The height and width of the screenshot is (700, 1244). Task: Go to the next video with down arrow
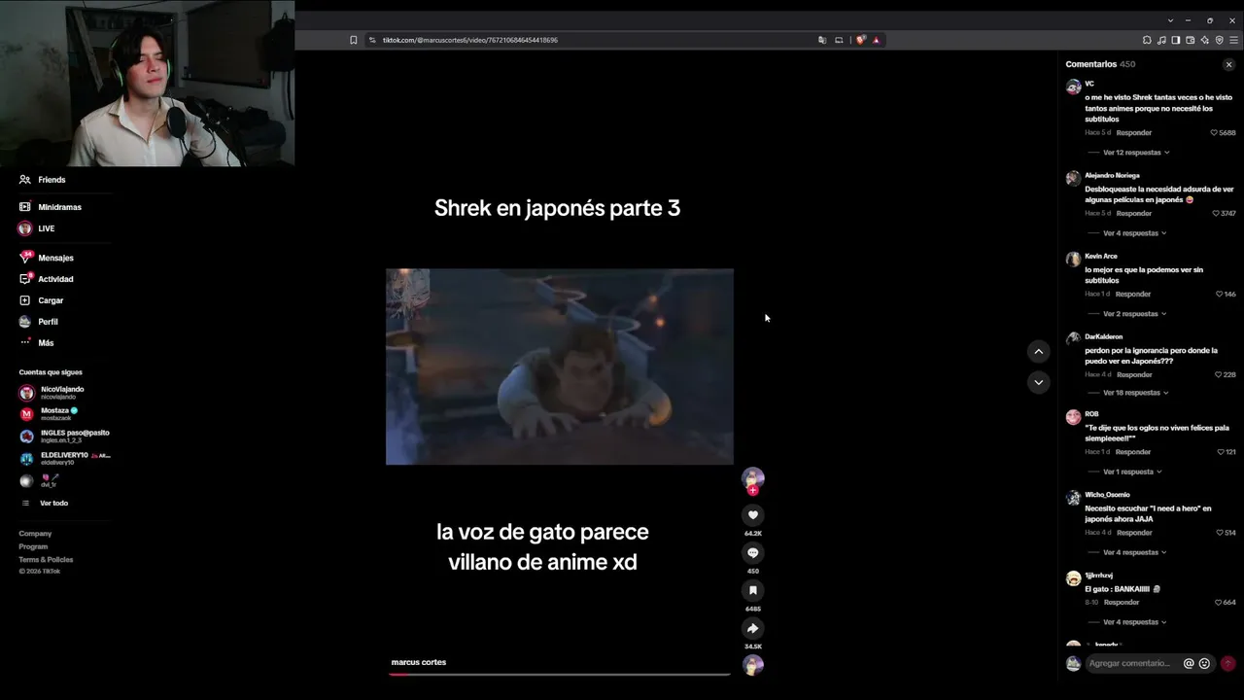coord(1038,382)
